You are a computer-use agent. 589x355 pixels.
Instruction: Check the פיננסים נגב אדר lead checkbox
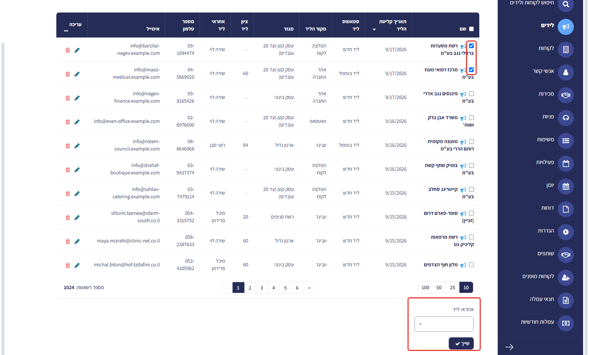tap(472, 93)
